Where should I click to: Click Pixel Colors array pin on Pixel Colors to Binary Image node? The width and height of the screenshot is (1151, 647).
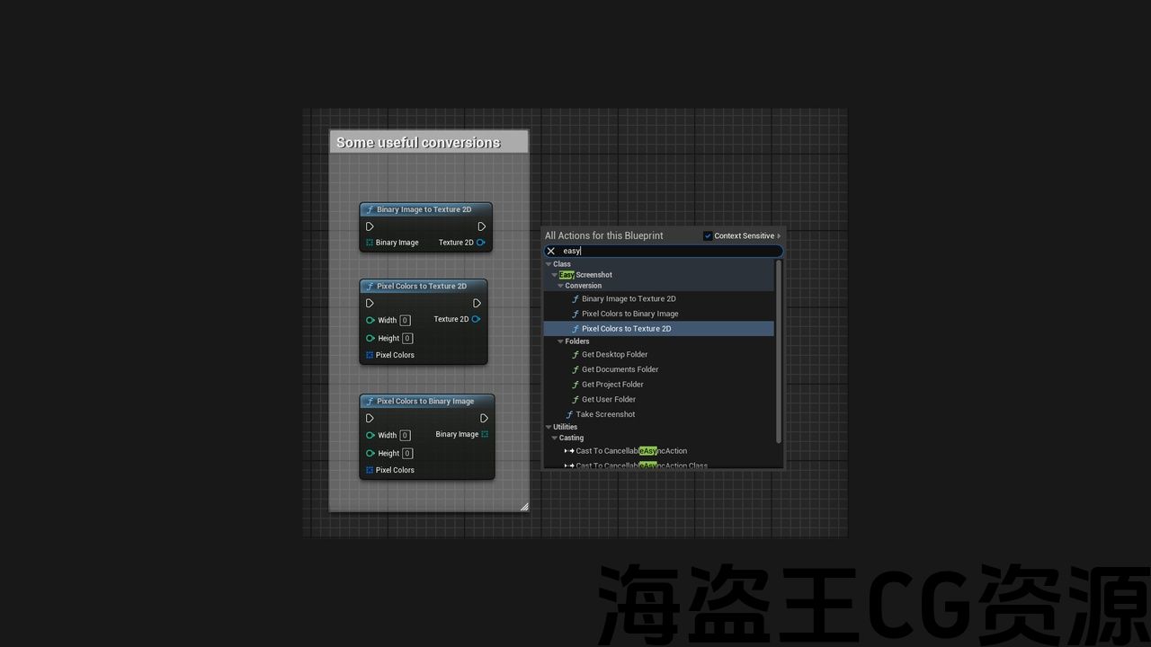coord(370,470)
